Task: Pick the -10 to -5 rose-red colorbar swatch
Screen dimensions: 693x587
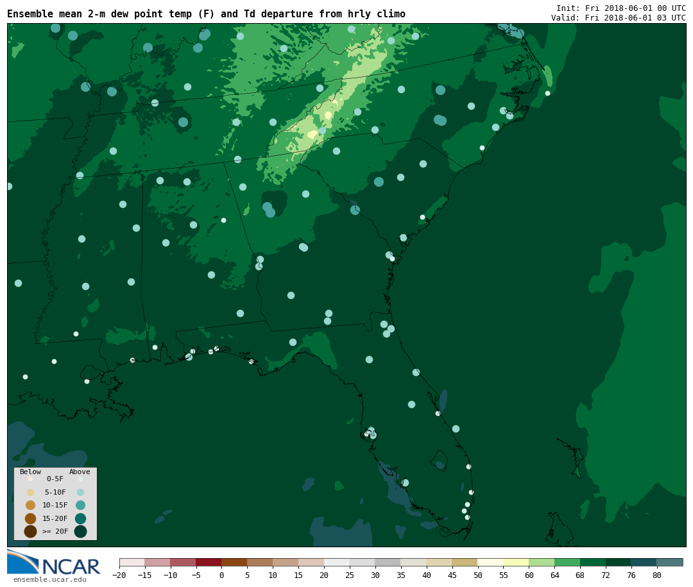Action: [x=183, y=562]
